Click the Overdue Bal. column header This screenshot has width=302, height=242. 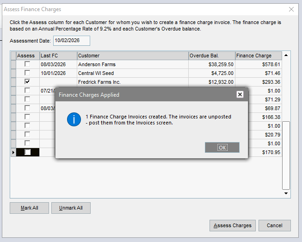coord(212,56)
